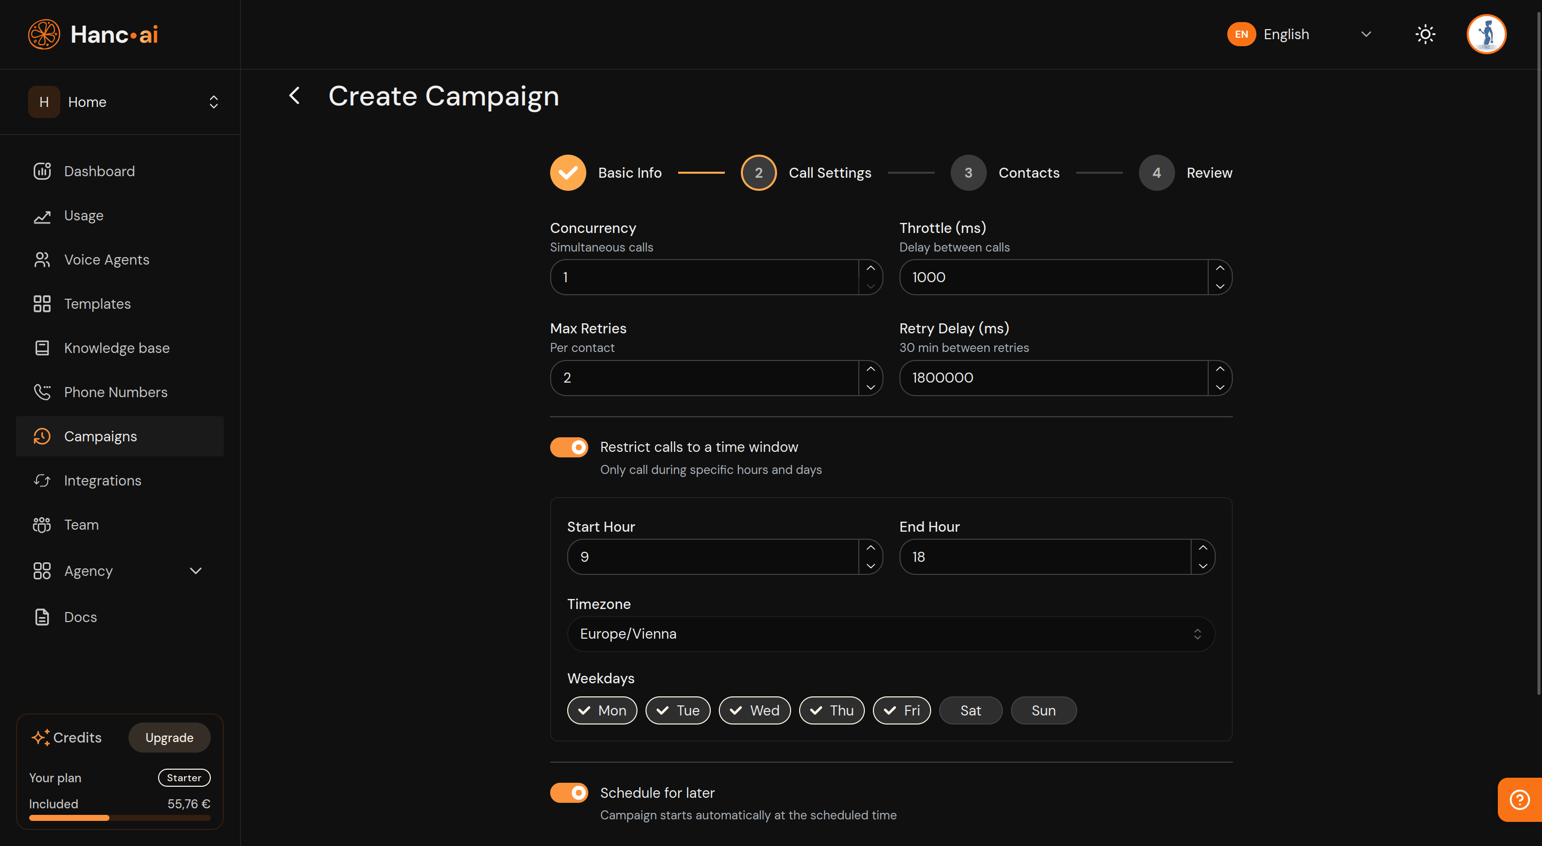1542x846 pixels.
Task: Expand the Agency sidebar section
Action: (x=195, y=570)
